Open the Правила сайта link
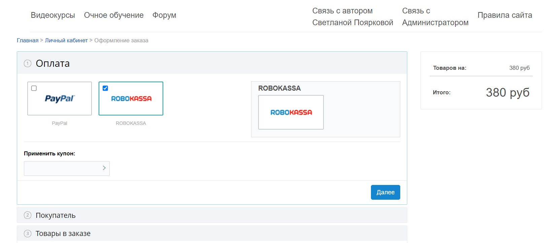The image size is (548, 243). point(505,15)
